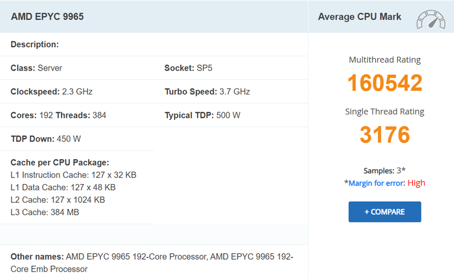Viewport: 454px width, 279px height.
Task: Click the L3 Cache 384 MB line
Action: coord(45,212)
